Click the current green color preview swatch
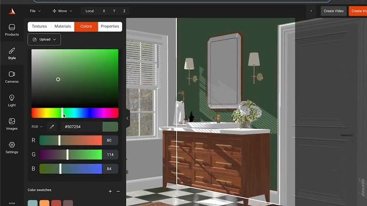 [110, 126]
